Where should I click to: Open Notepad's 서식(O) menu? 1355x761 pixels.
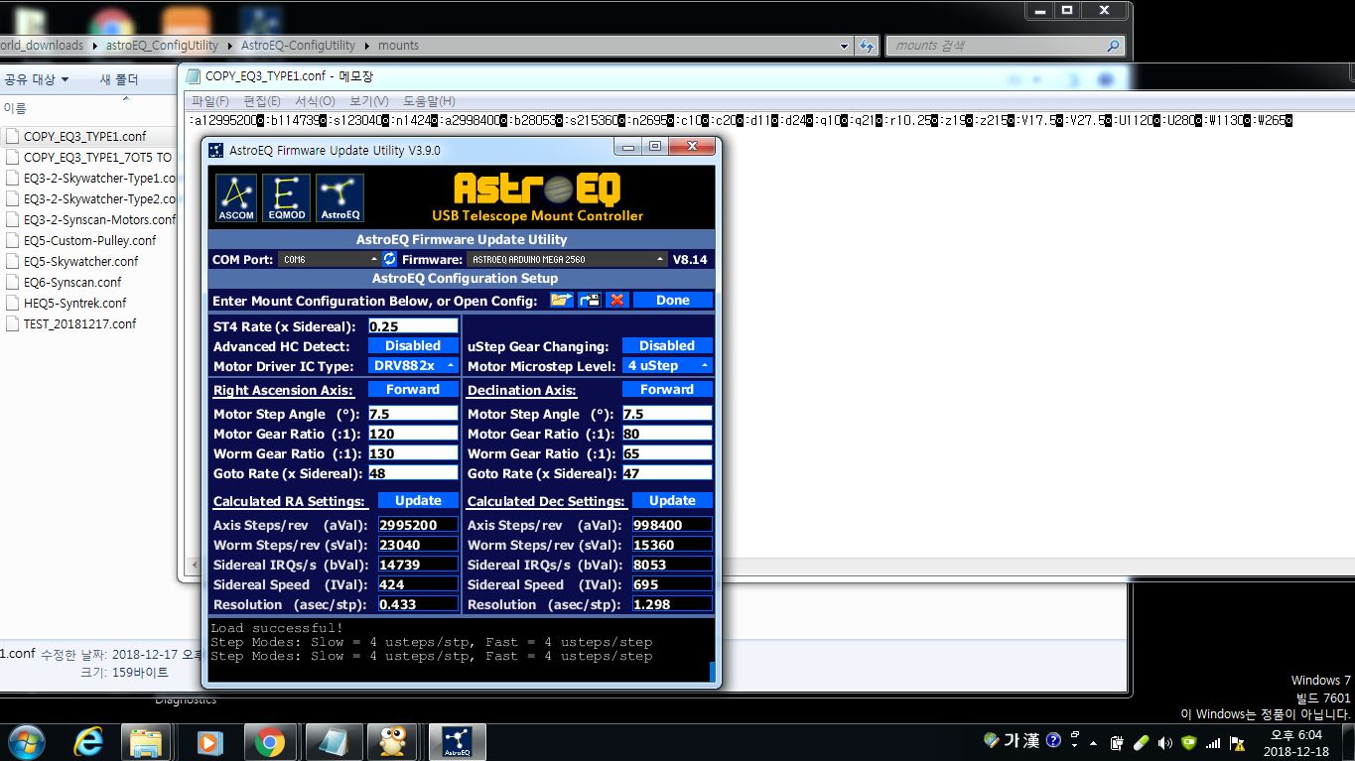(315, 101)
